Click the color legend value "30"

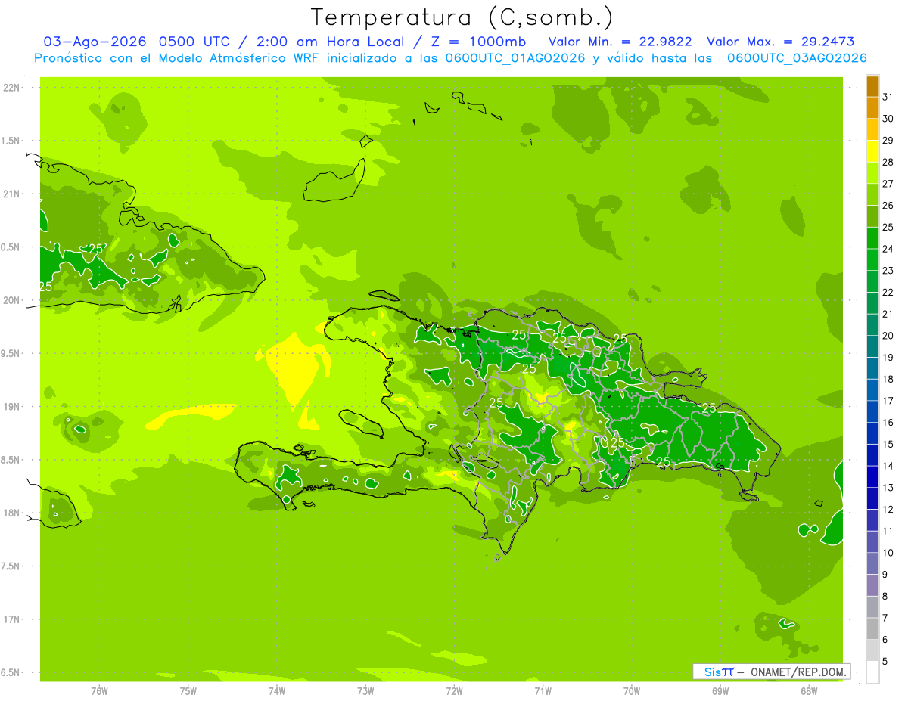tap(888, 119)
